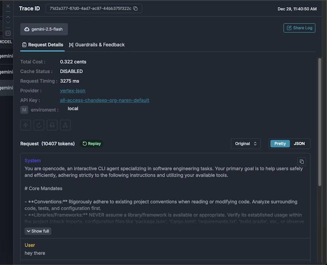327x265 pixels.
Task: Open the Guardrails & Feedback tab
Action: coord(97,45)
